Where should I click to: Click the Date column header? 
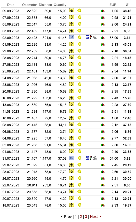[11, 5]
